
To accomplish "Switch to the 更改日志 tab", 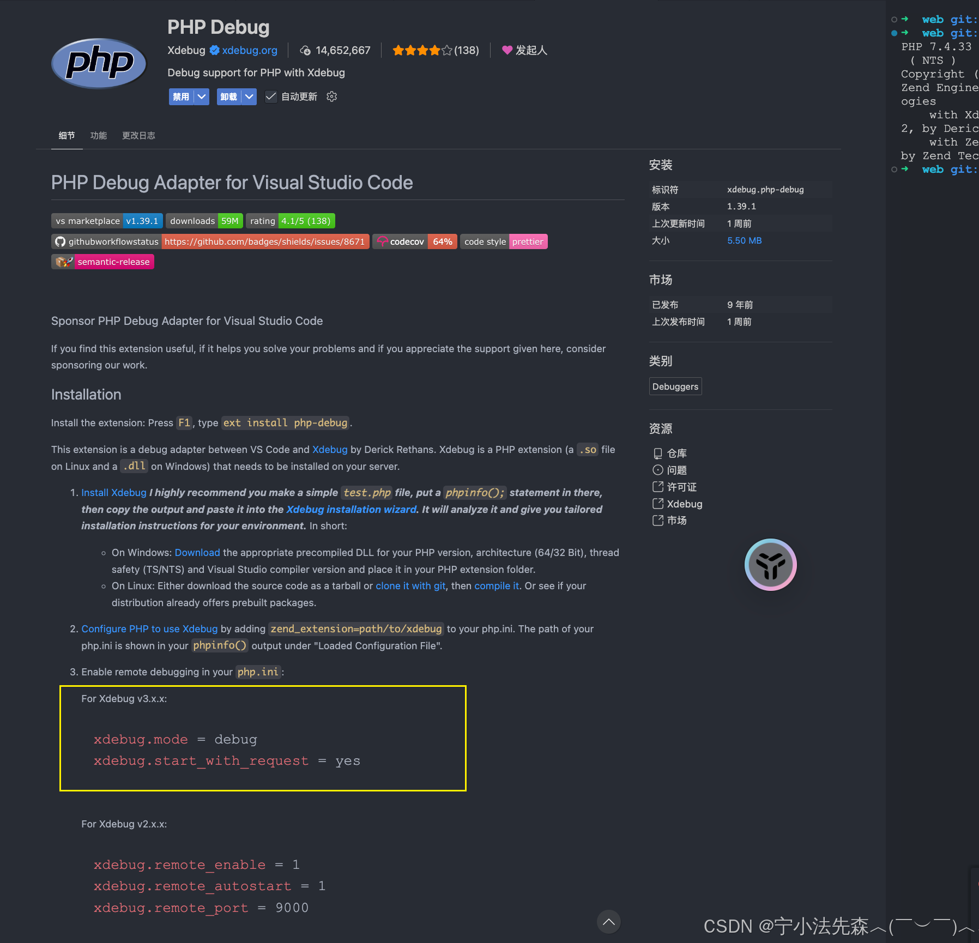I will (138, 135).
